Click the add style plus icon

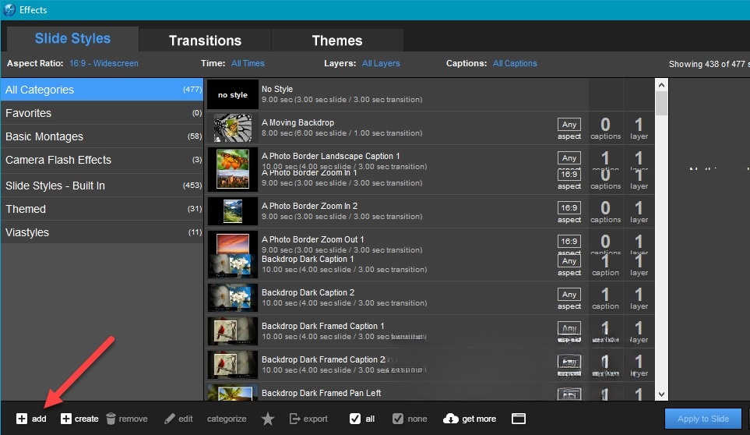point(22,419)
